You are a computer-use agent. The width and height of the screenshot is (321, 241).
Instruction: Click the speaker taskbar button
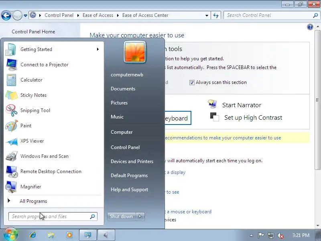[x=106, y=235]
